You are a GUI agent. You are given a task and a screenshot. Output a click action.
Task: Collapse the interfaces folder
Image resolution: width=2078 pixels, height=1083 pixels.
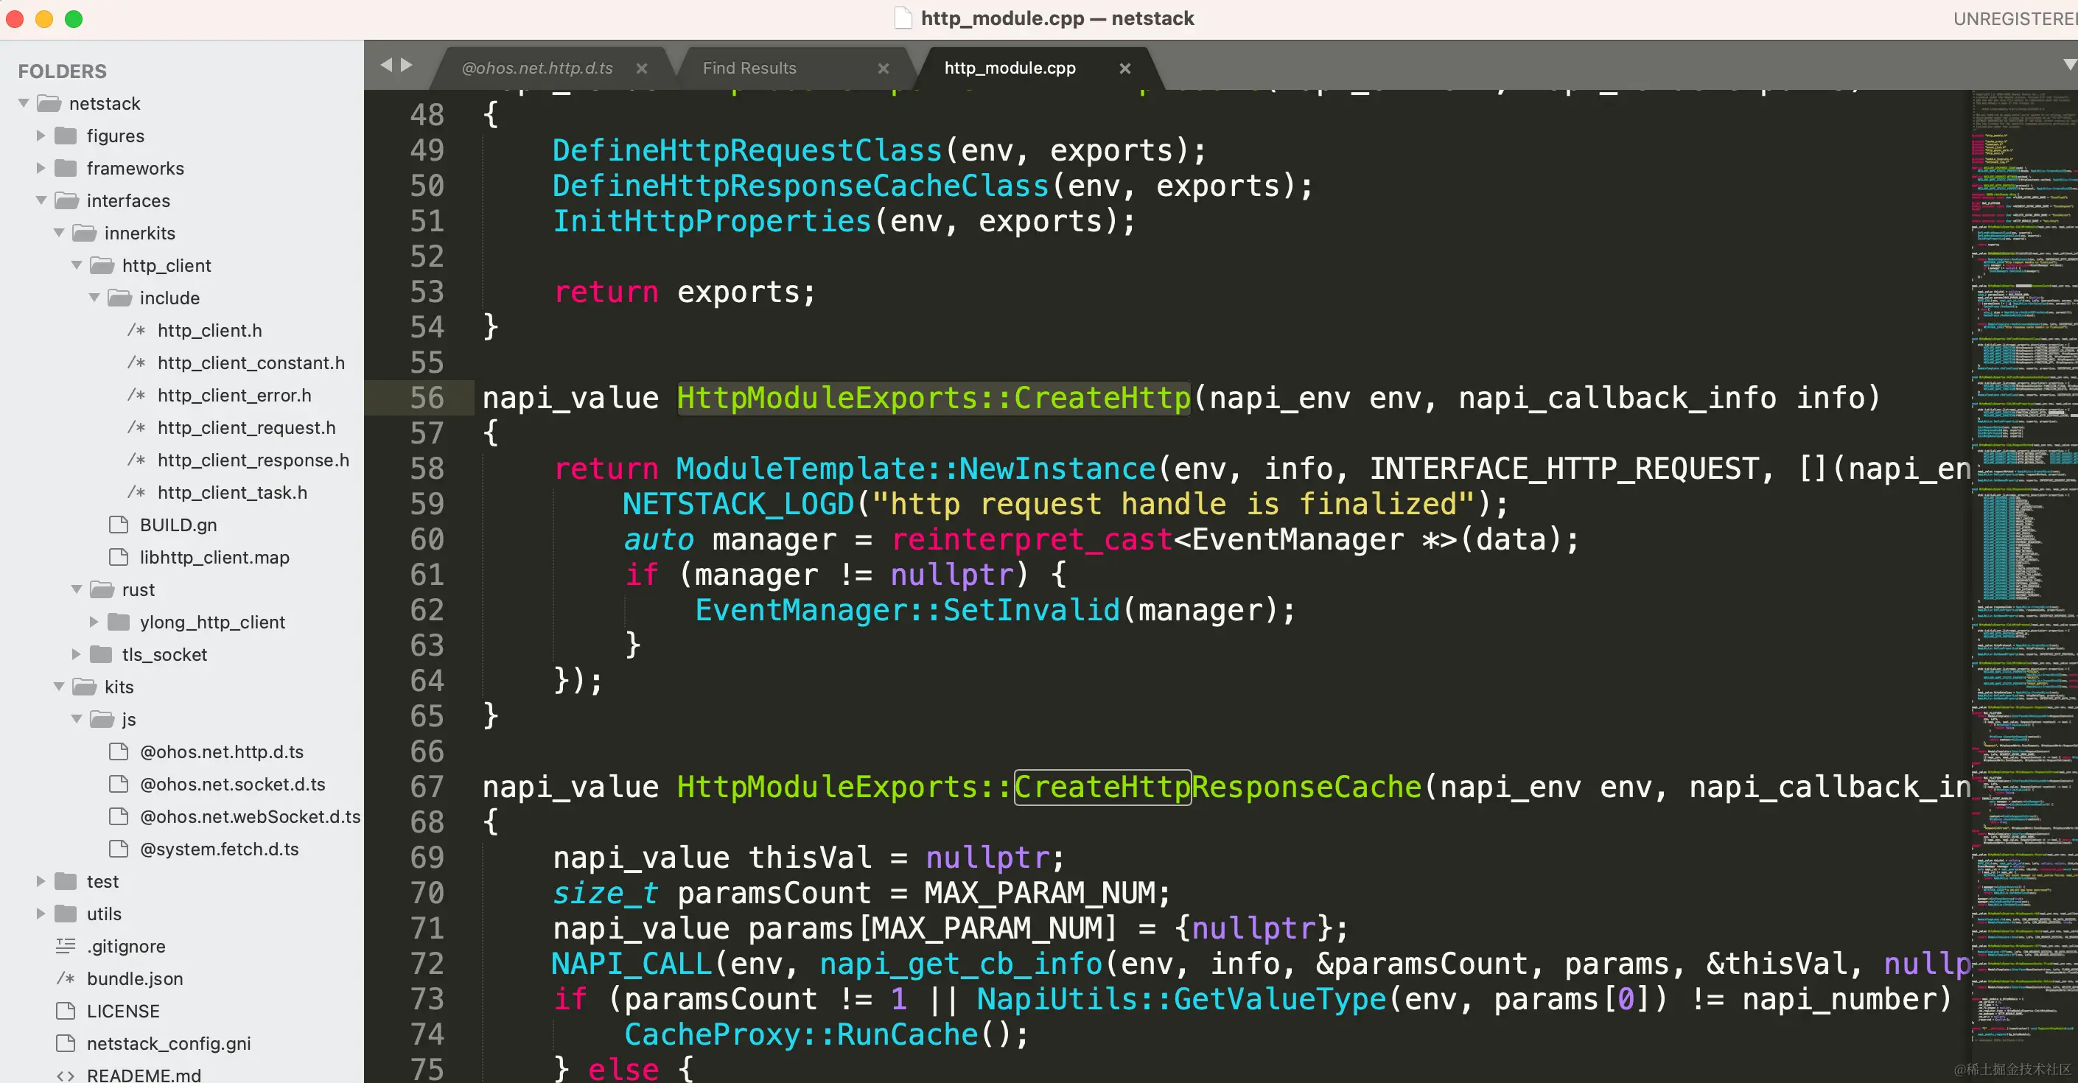(41, 200)
